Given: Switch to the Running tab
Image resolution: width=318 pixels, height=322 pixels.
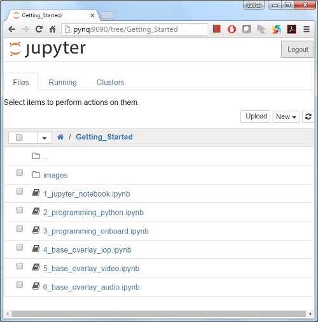Looking at the screenshot, I should (62, 82).
